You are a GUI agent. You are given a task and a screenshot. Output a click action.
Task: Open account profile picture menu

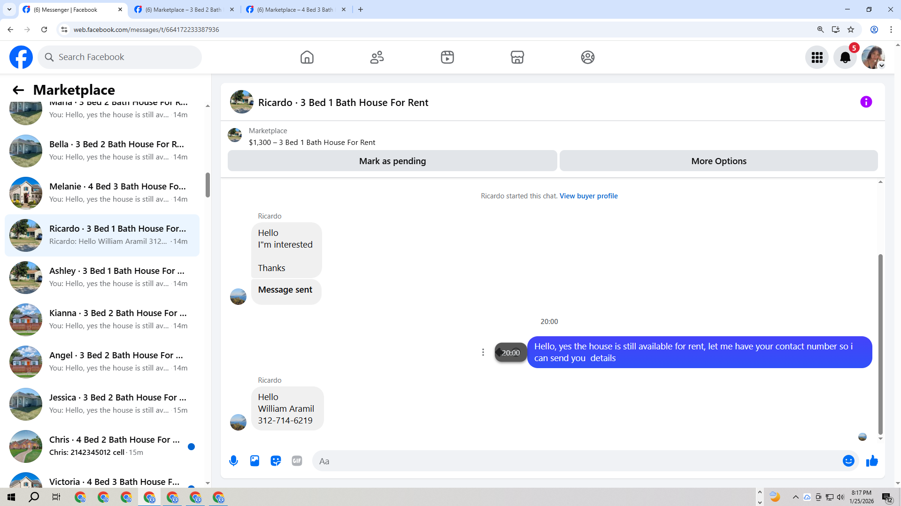[x=873, y=57]
